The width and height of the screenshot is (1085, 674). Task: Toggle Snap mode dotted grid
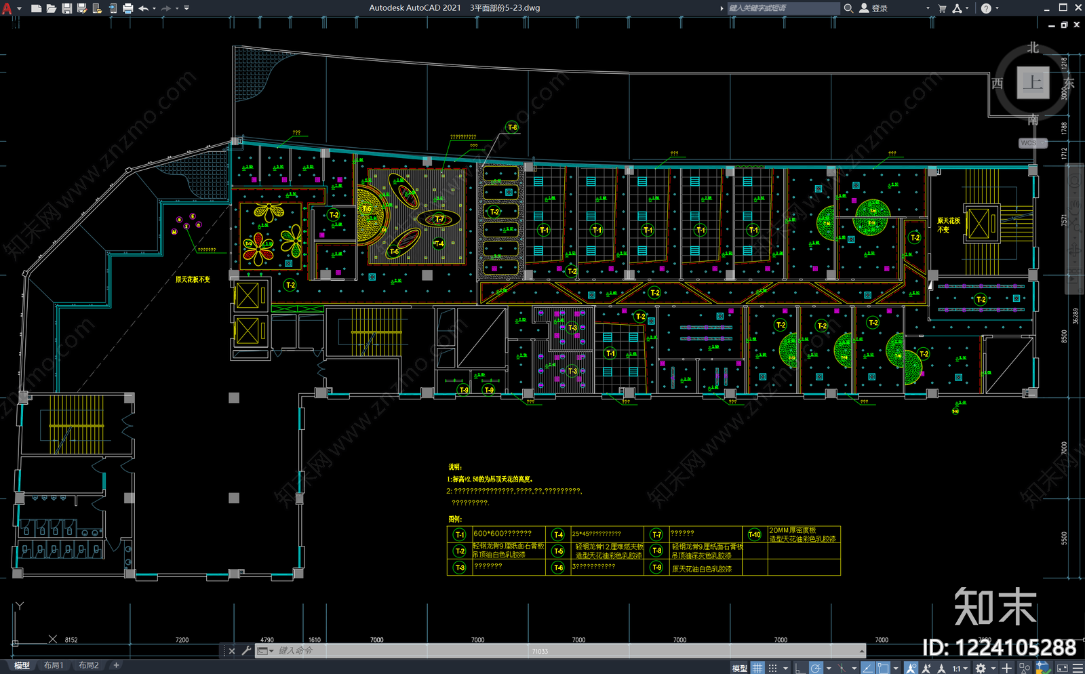pyautogui.click(x=772, y=669)
